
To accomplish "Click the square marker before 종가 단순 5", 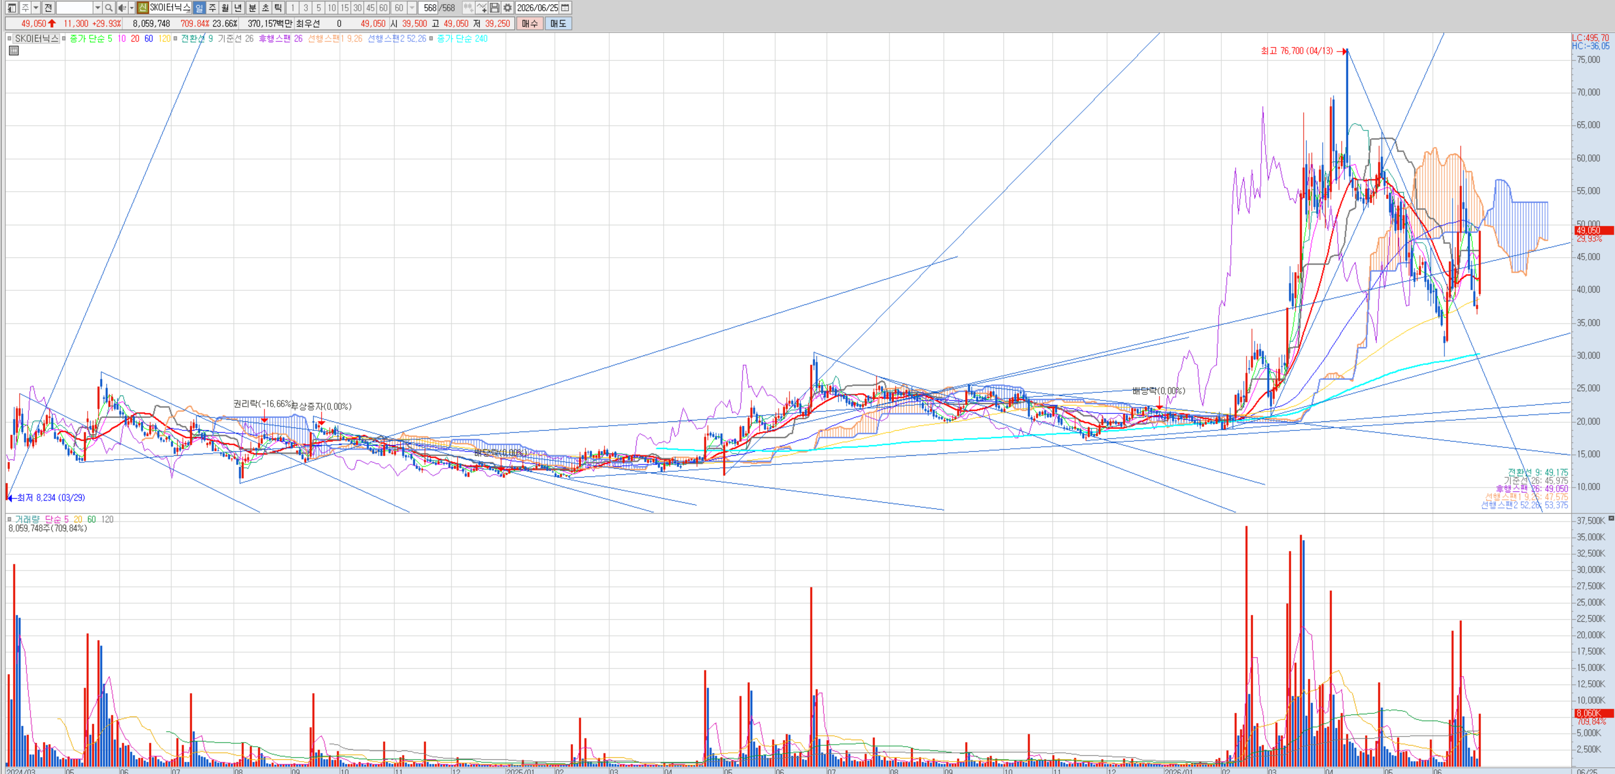I will pos(64,38).
